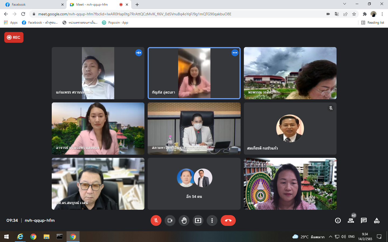The width and height of the screenshot is (388, 242).
Task: Click the Popcoin - App bookmark
Action: 115,23
